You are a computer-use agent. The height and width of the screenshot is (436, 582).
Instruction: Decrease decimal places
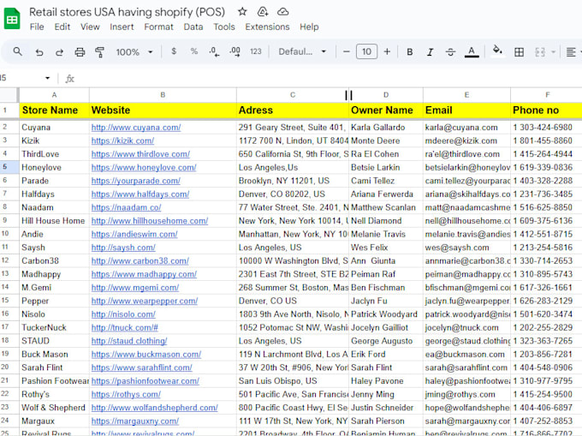[214, 51]
